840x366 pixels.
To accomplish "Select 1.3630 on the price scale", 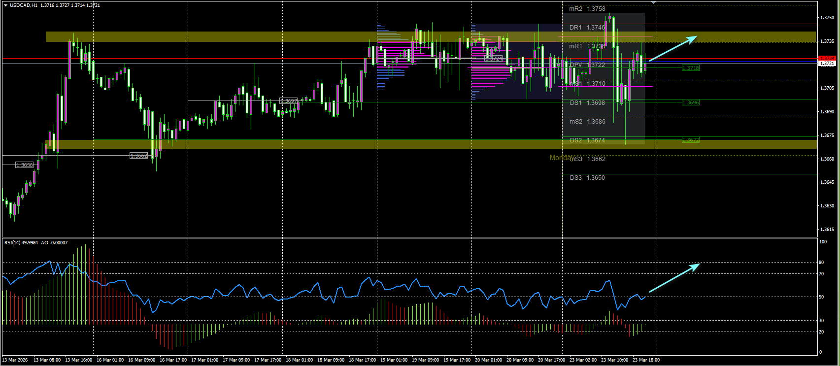I will pos(827,206).
